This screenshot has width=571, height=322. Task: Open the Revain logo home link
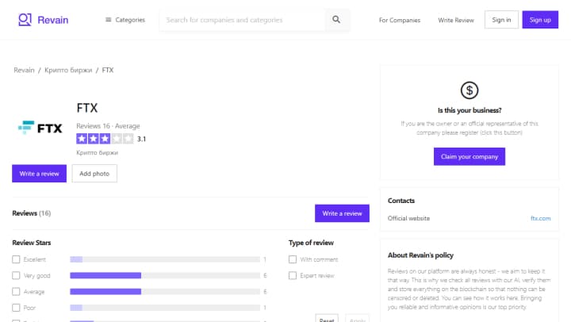[x=44, y=20]
